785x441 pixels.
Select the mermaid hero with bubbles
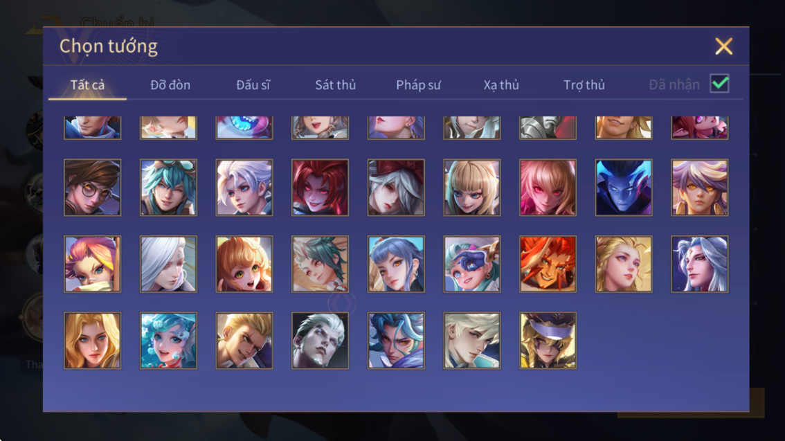[x=168, y=341]
